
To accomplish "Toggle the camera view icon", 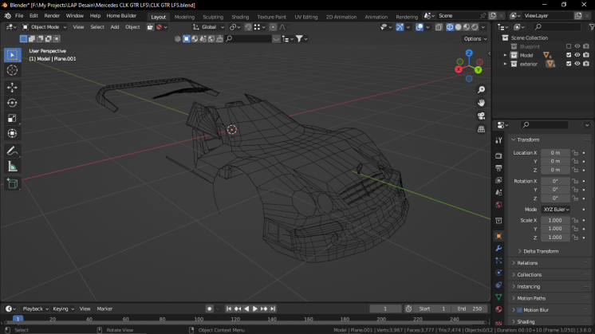I will [x=481, y=116].
